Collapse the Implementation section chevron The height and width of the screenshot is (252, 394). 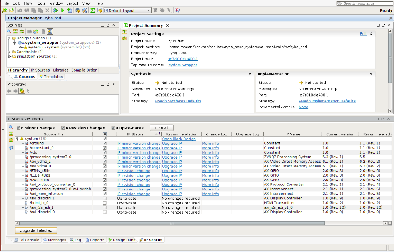pyautogui.click(x=371, y=74)
